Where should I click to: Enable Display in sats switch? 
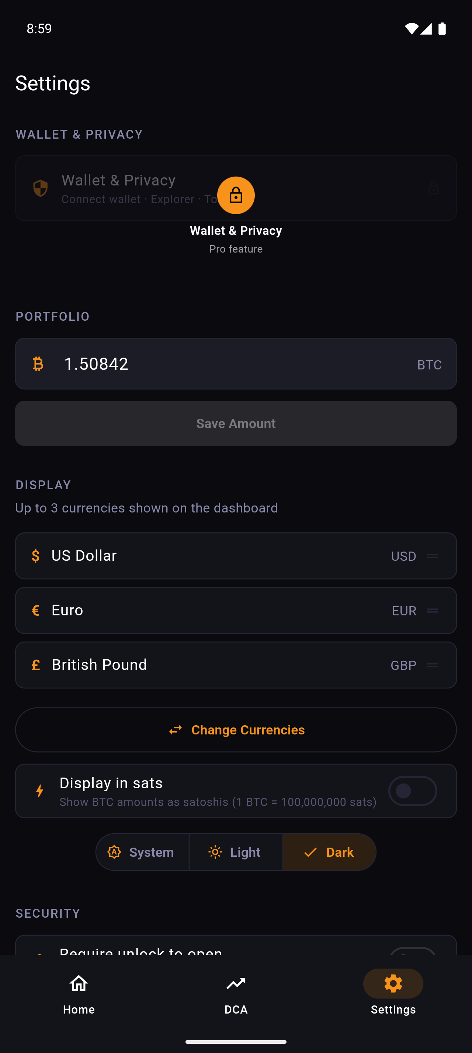pos(412,791)
